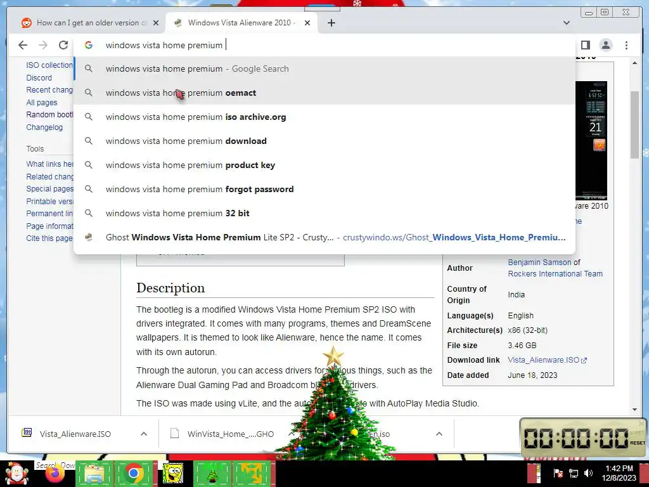Click the vertical scrollbar thumb
Image resolution: width=649 pixels, height=487 pixels.
[x=634, y=124]
